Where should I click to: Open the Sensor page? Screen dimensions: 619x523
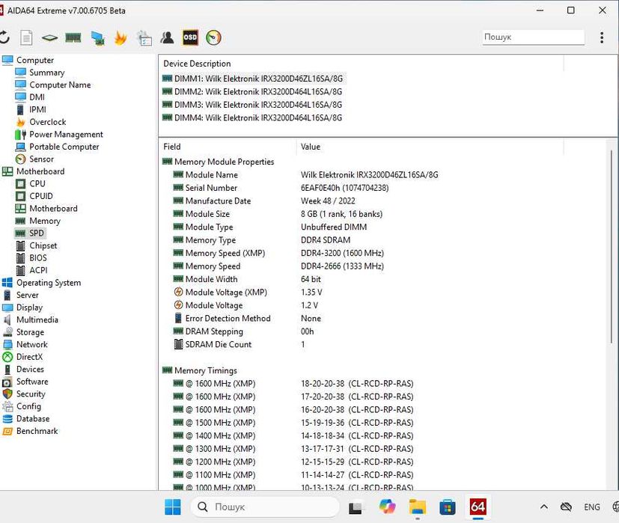[41, 159]
